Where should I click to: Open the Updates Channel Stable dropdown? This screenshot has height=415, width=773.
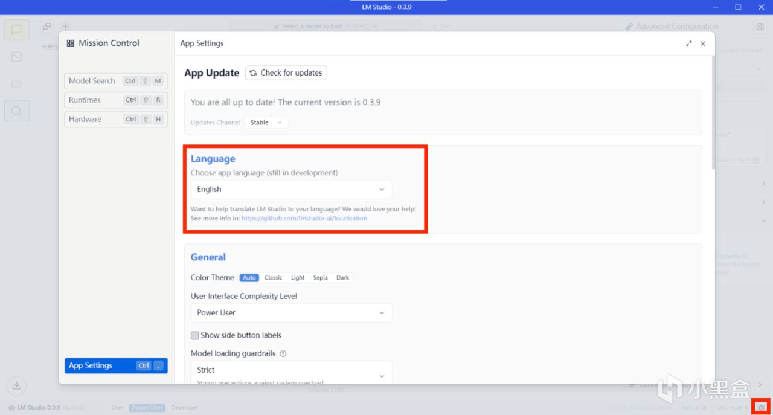266,123
